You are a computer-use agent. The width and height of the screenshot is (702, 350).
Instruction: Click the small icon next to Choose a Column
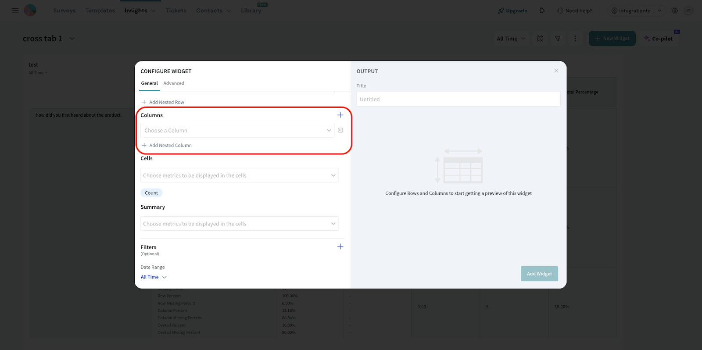tap(340, 130)
